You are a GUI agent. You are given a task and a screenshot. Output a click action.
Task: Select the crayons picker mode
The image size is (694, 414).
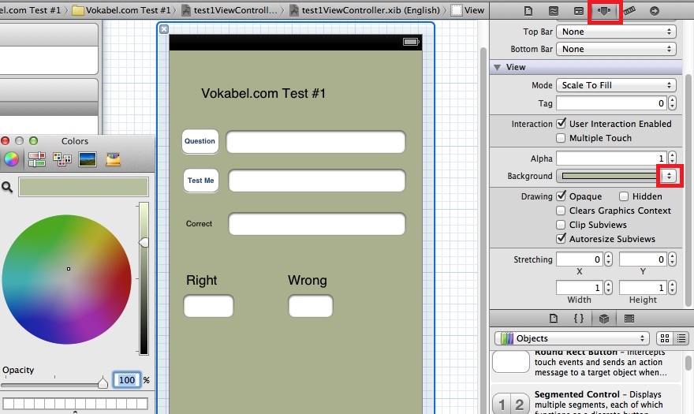(x=113, y=159)
